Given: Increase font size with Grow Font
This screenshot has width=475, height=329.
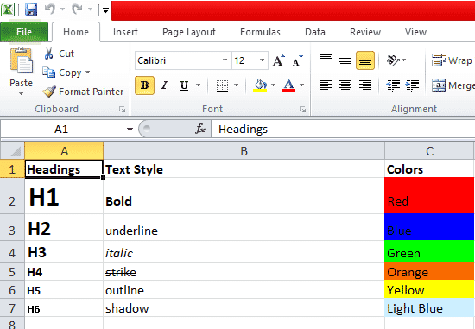Looking at the screenshot, I should 278,60.
